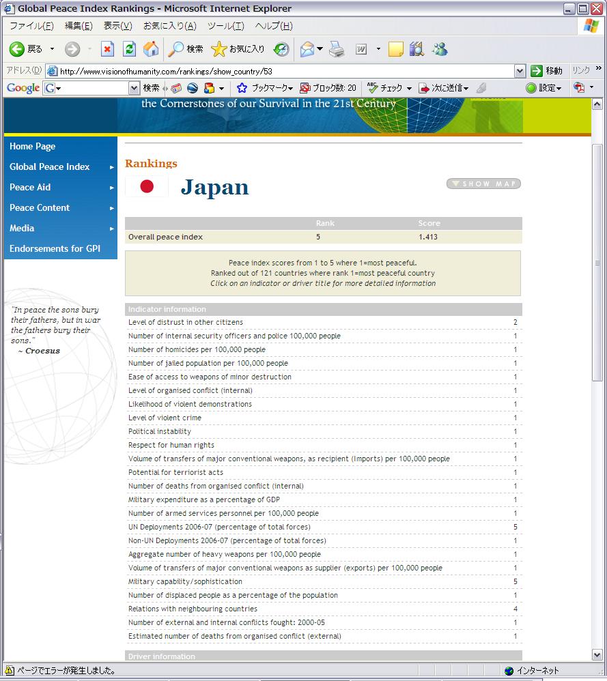Screen dimensions: 607x681
Task: Expand address bar URL history dropdown
Action: click(x=520, y=71)
